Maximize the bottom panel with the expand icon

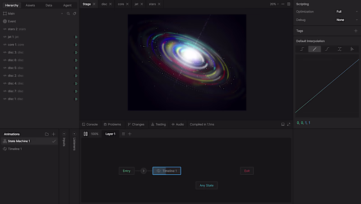(x=289, y=124)
